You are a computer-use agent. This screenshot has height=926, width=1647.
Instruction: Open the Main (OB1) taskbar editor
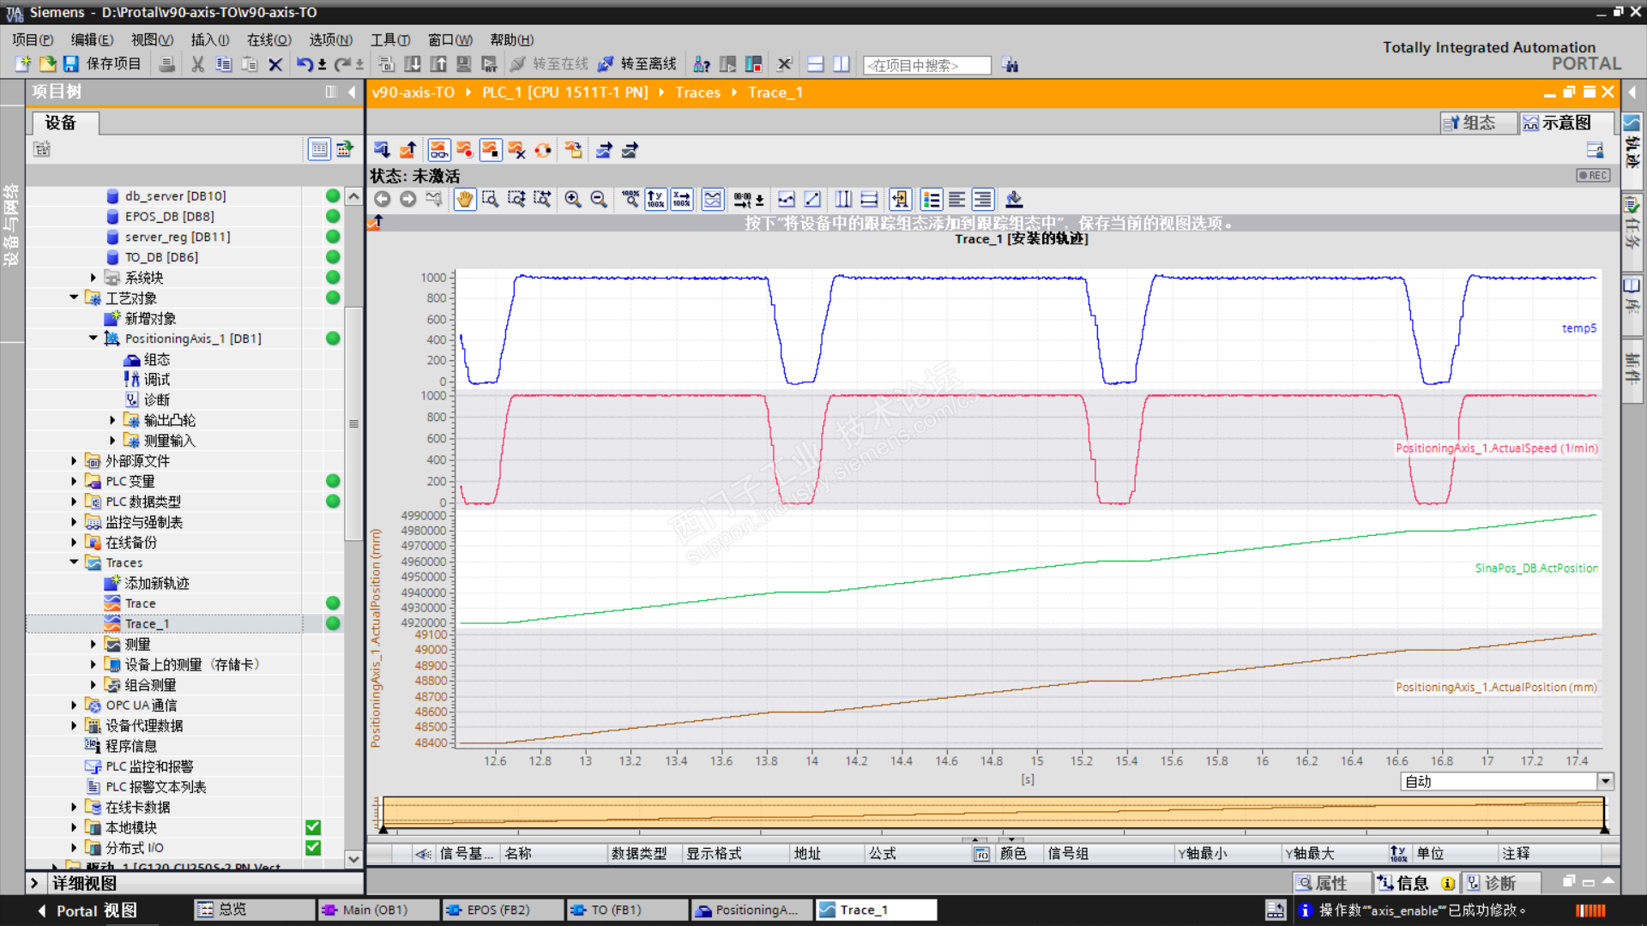[375, 910]
